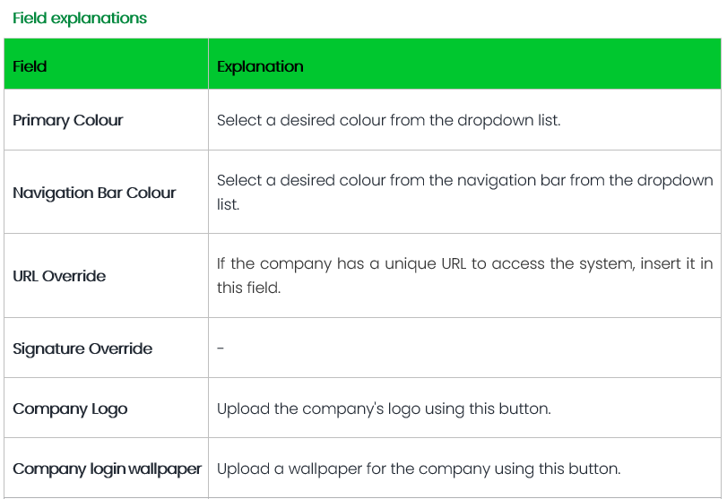Select the Primary Colour field label
Viewport: 727px width, 499px height.
68,120
